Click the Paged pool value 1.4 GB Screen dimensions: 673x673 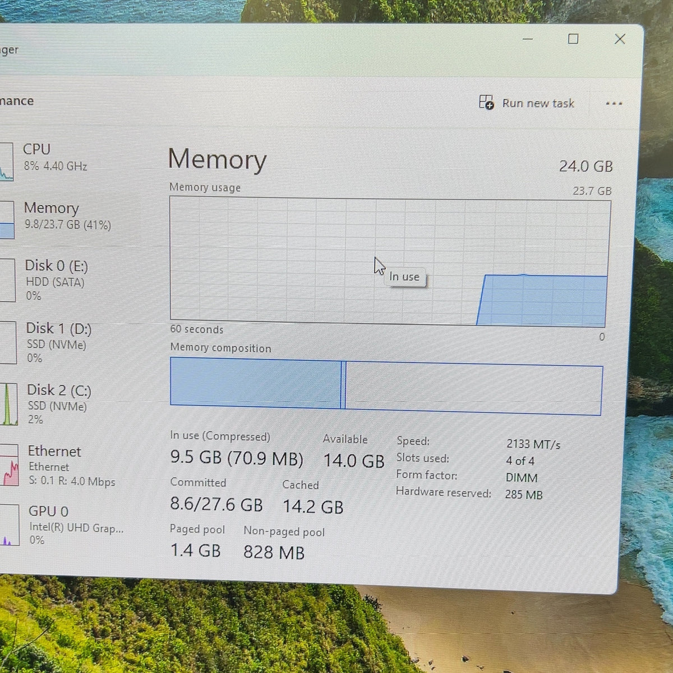[195, 551]
